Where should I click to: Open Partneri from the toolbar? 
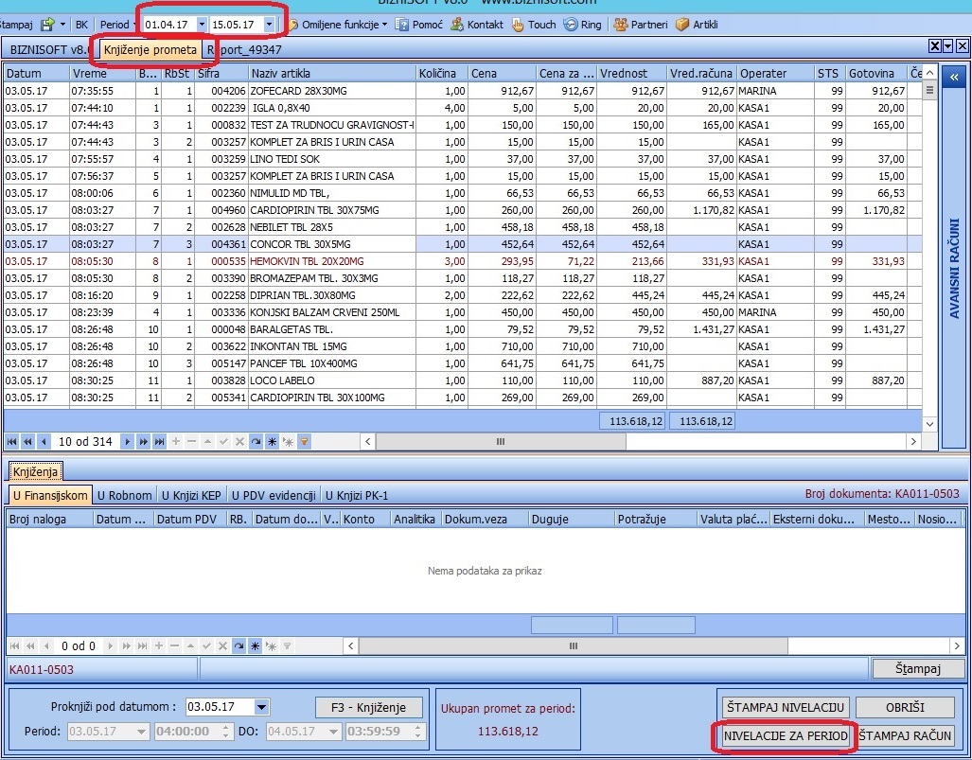[641, 25]
